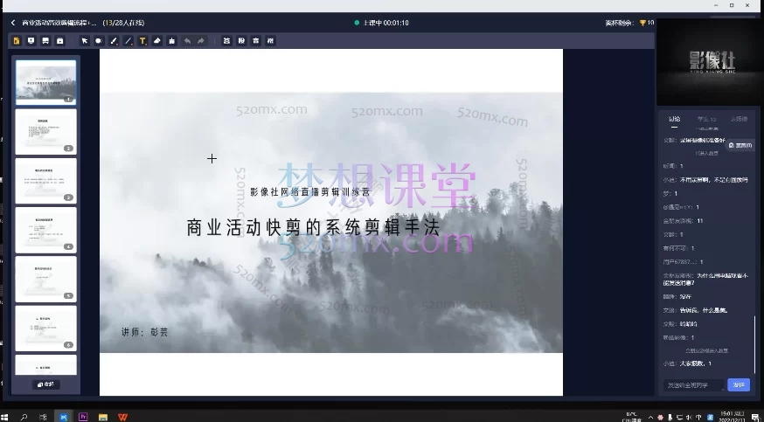Open slide thumbnail 4

[x=45, y=230]
